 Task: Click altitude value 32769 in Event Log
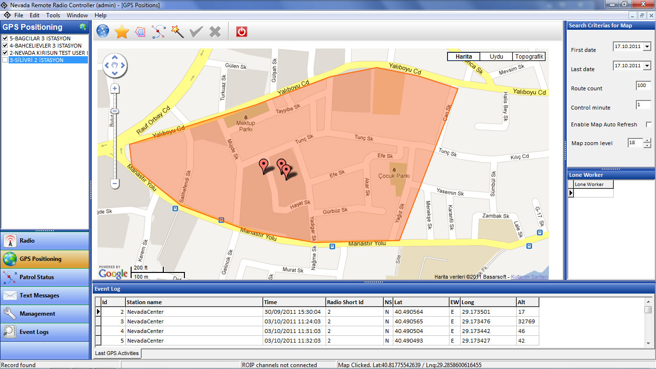click(527, 321)
